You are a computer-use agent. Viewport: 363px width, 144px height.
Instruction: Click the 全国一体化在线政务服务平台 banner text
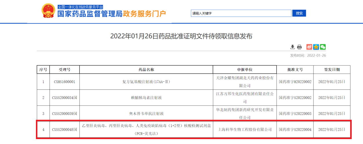(80, 7)
